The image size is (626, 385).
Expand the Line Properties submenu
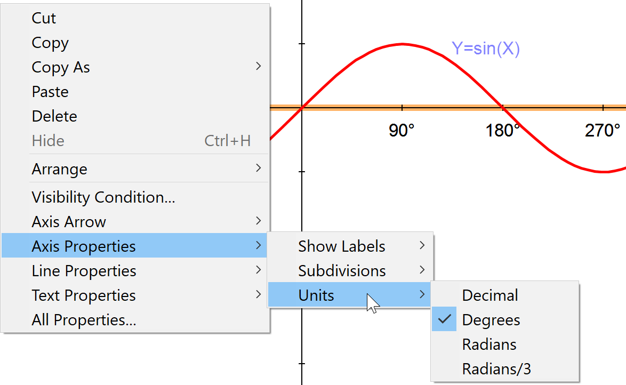tap(84, 271)
